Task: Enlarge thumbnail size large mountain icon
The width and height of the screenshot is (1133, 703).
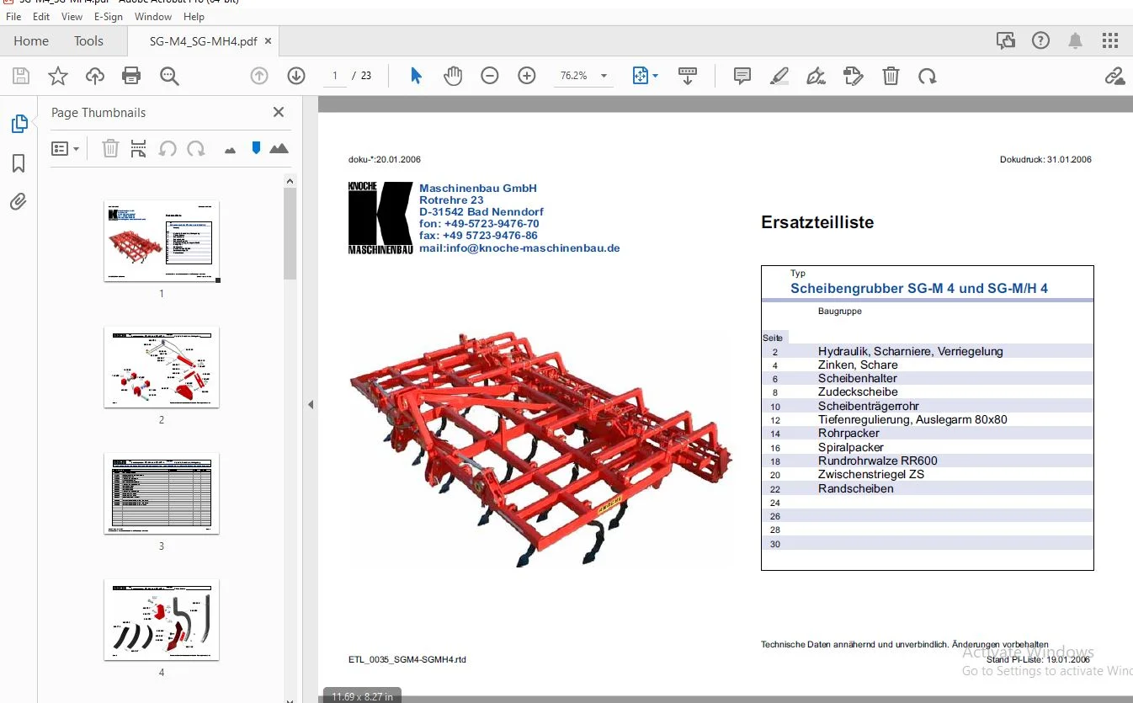Action: pyautogui.click(x=279, y=149)
